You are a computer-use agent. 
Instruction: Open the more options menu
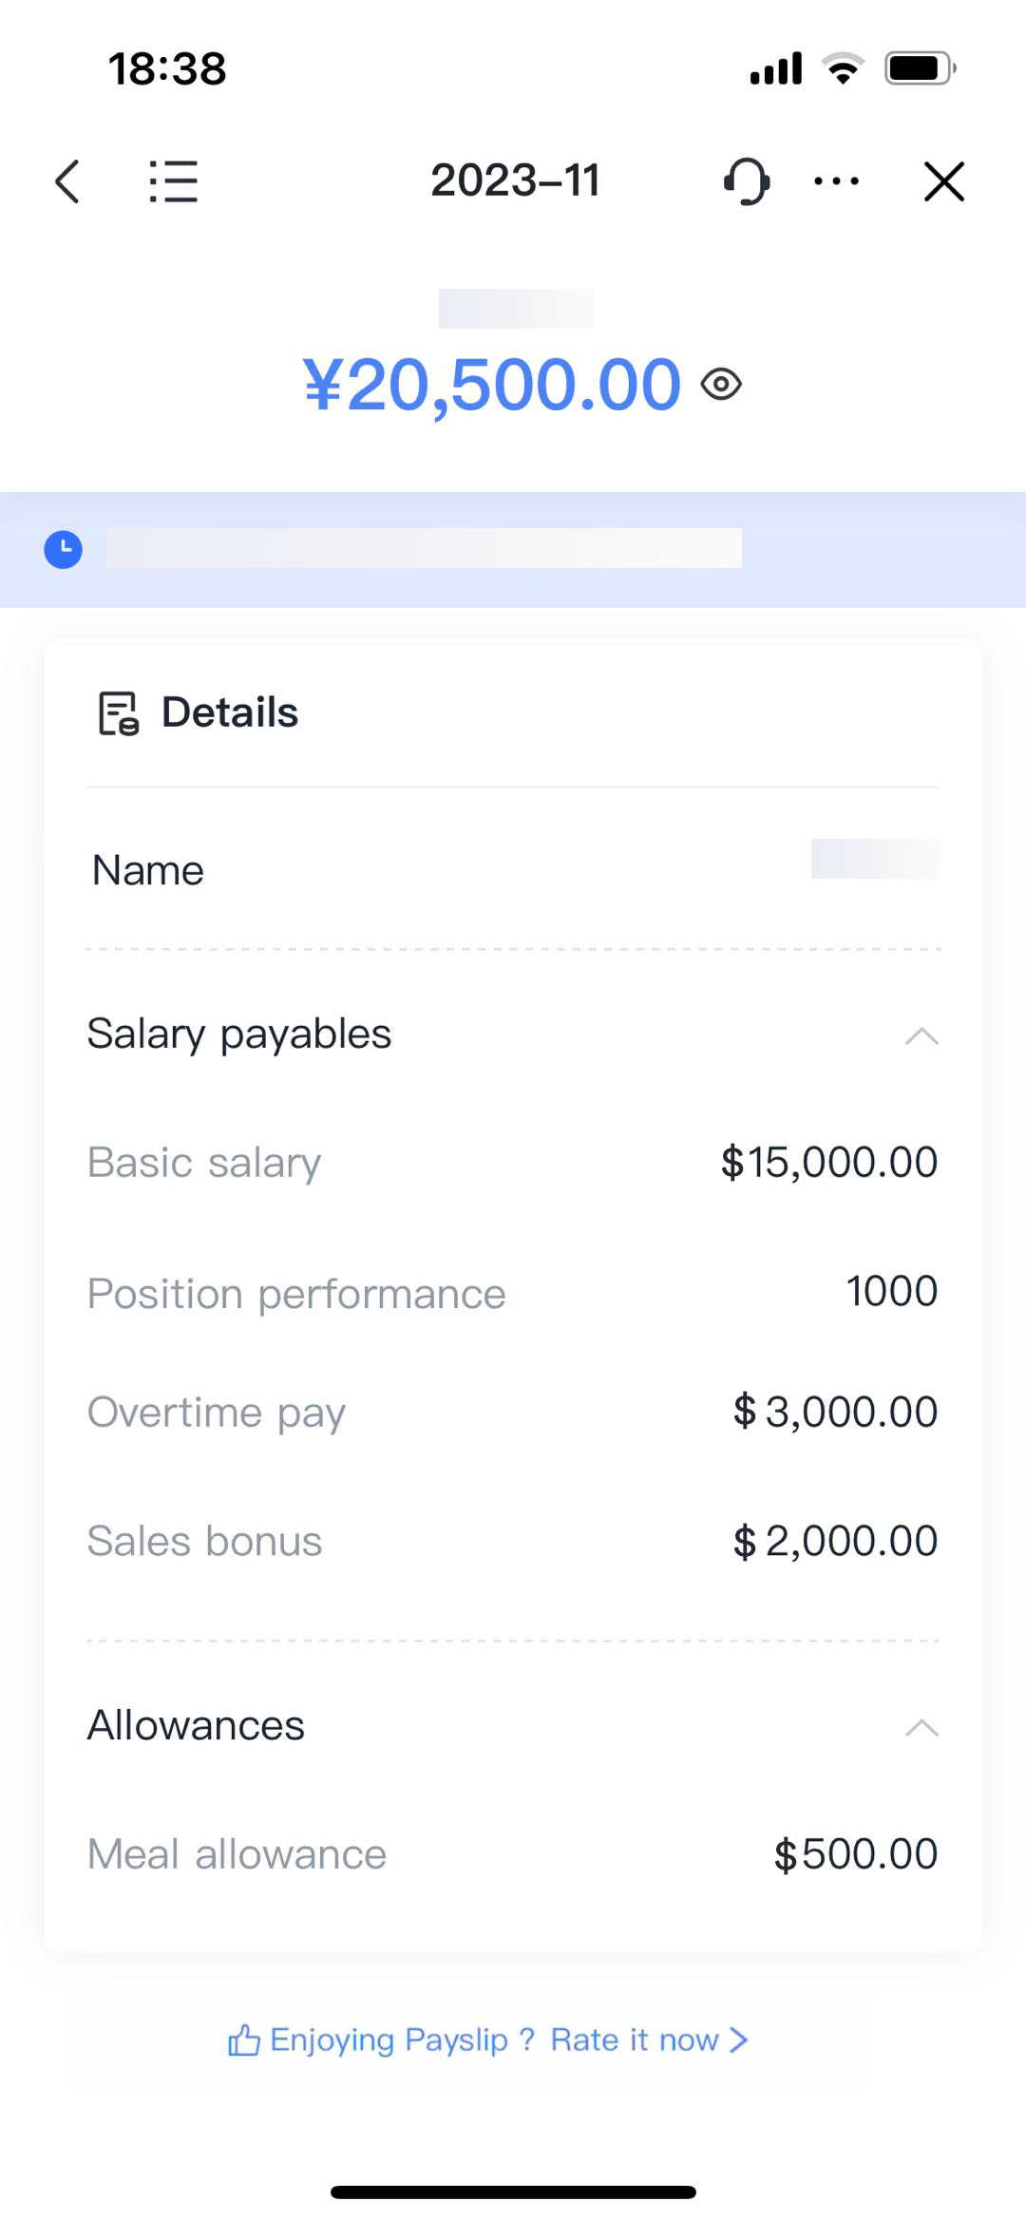(x=835, y=181)
